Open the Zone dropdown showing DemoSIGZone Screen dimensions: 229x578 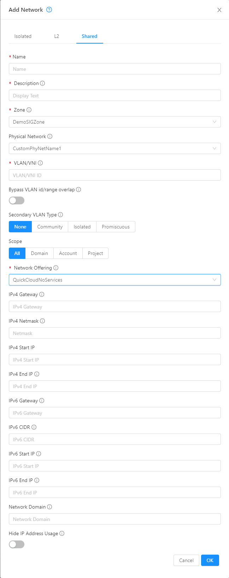click(114, 122)
